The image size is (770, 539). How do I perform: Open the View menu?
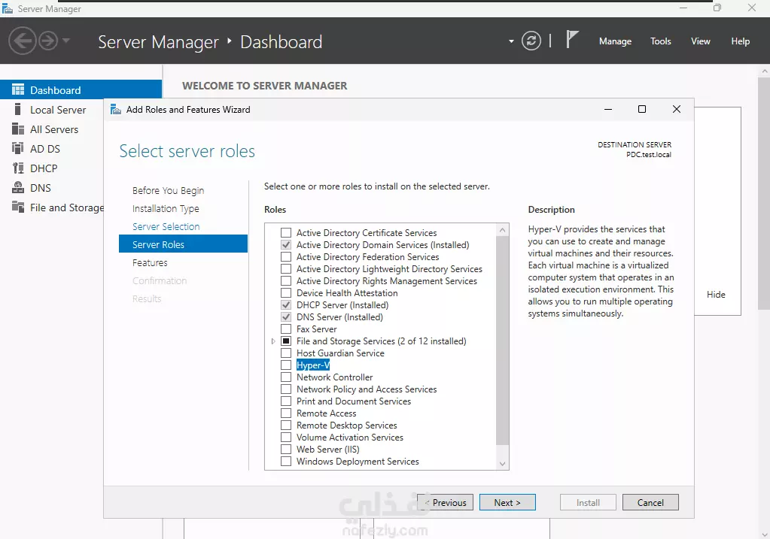pos(700,41)
